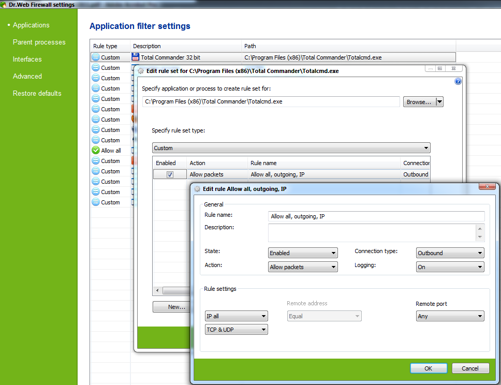Open the Logging dropdown set to On
Screen dimensions: 501x385
tap(450, 267)
